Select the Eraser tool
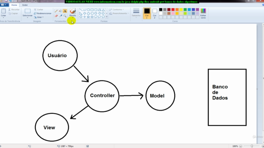The height and width of the screenshot is (148, 264). click(56, 16)
